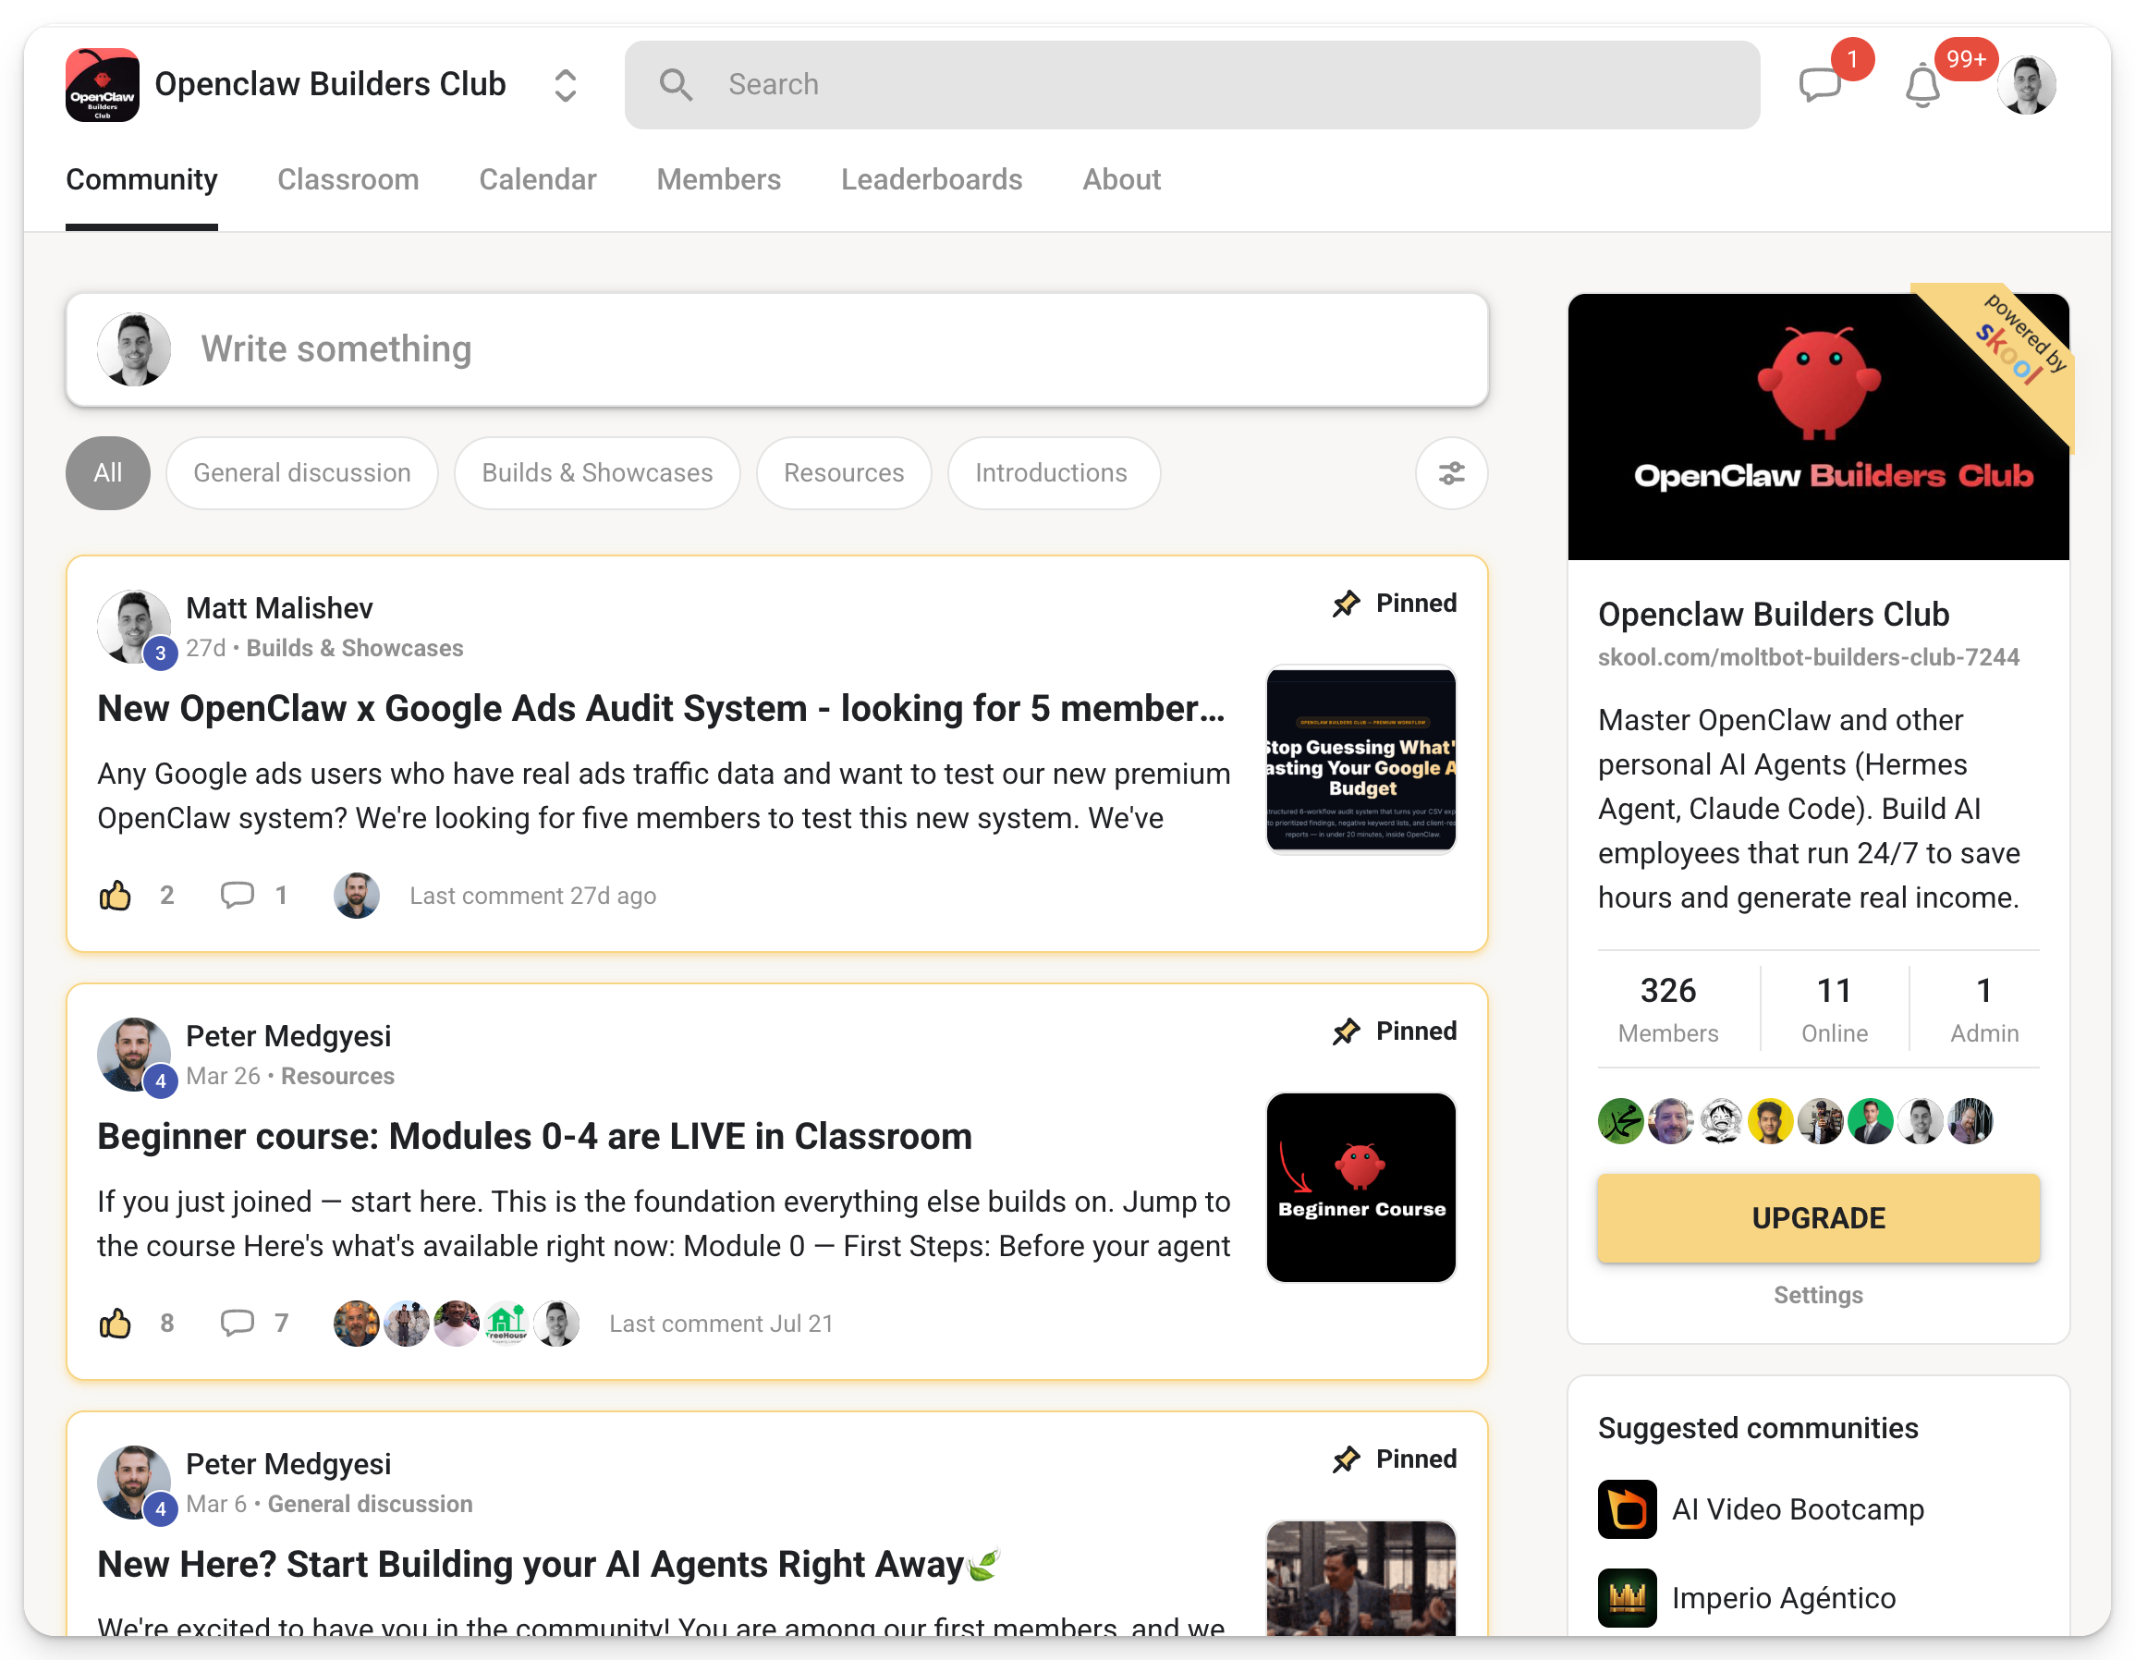The width and height of the screenshot is (2135, 1660).
Task: Like the Google Ads Audit post
Action: tap(116, 895)
